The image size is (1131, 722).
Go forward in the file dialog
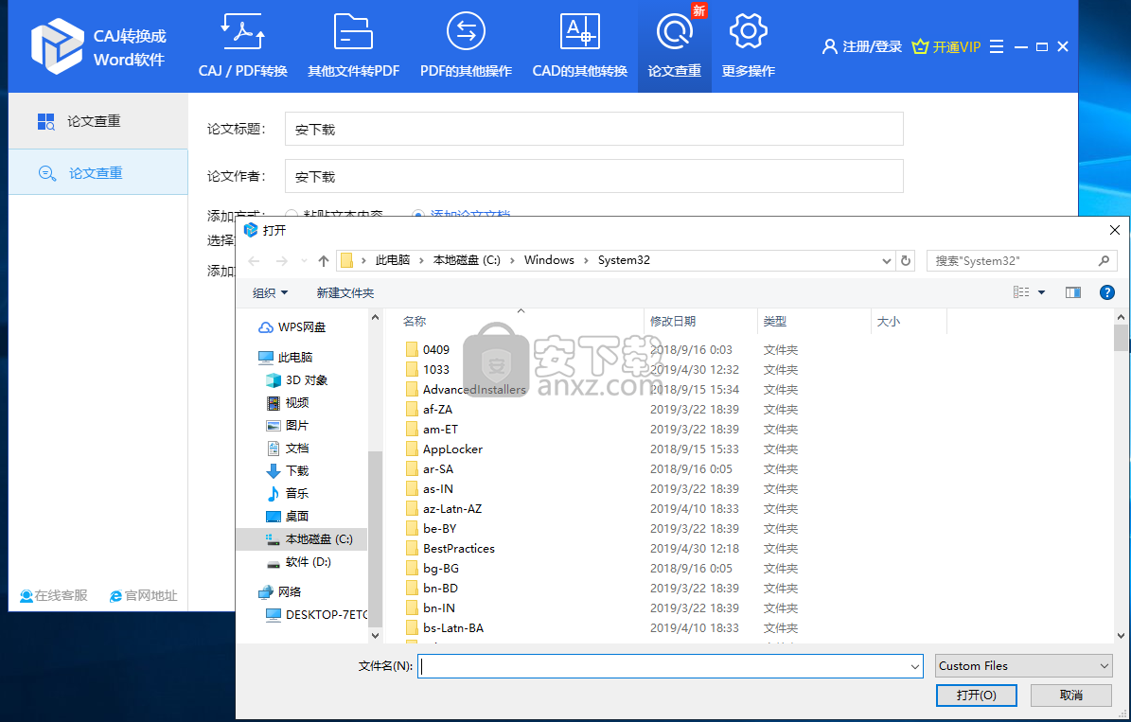[x=282, y=261]
